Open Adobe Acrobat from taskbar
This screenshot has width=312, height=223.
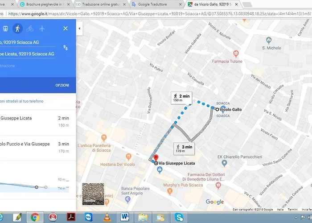pyautogui.click(x=71, y=217)
